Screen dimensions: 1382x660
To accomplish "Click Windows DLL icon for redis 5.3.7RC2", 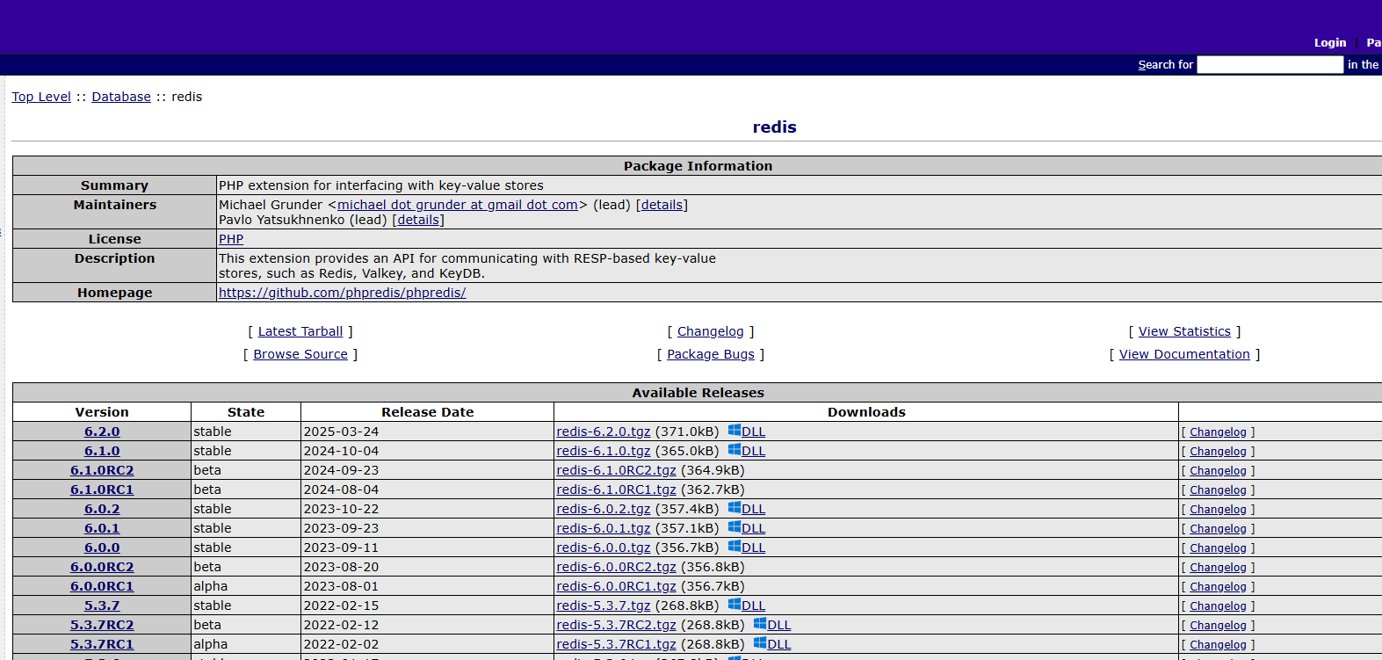I will (x=760, y=624).
